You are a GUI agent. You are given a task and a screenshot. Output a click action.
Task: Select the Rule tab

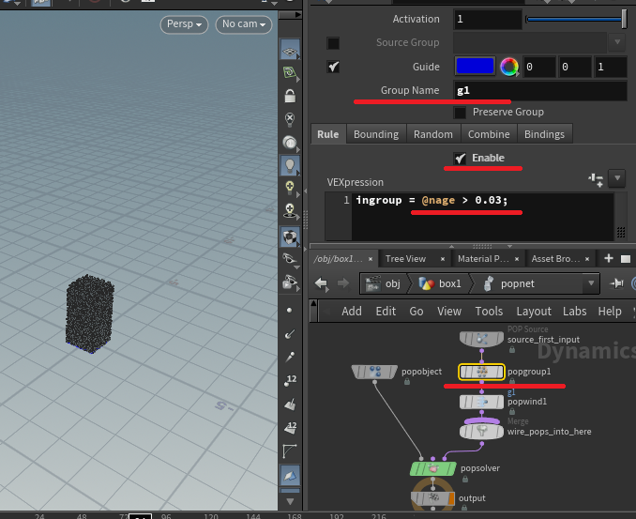pyautogui.click(x=328, y=134)
